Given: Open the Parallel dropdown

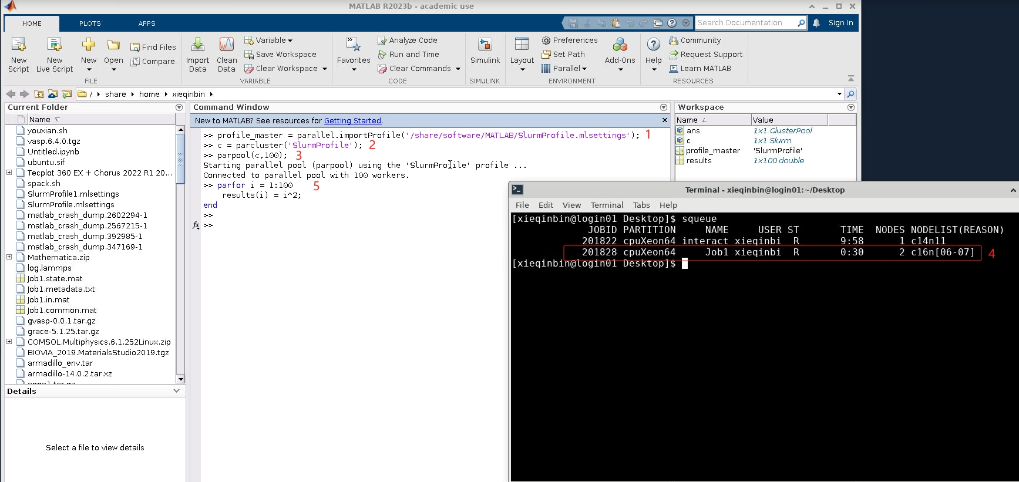Looking at the screenshot, I should (x=564, y=68).
